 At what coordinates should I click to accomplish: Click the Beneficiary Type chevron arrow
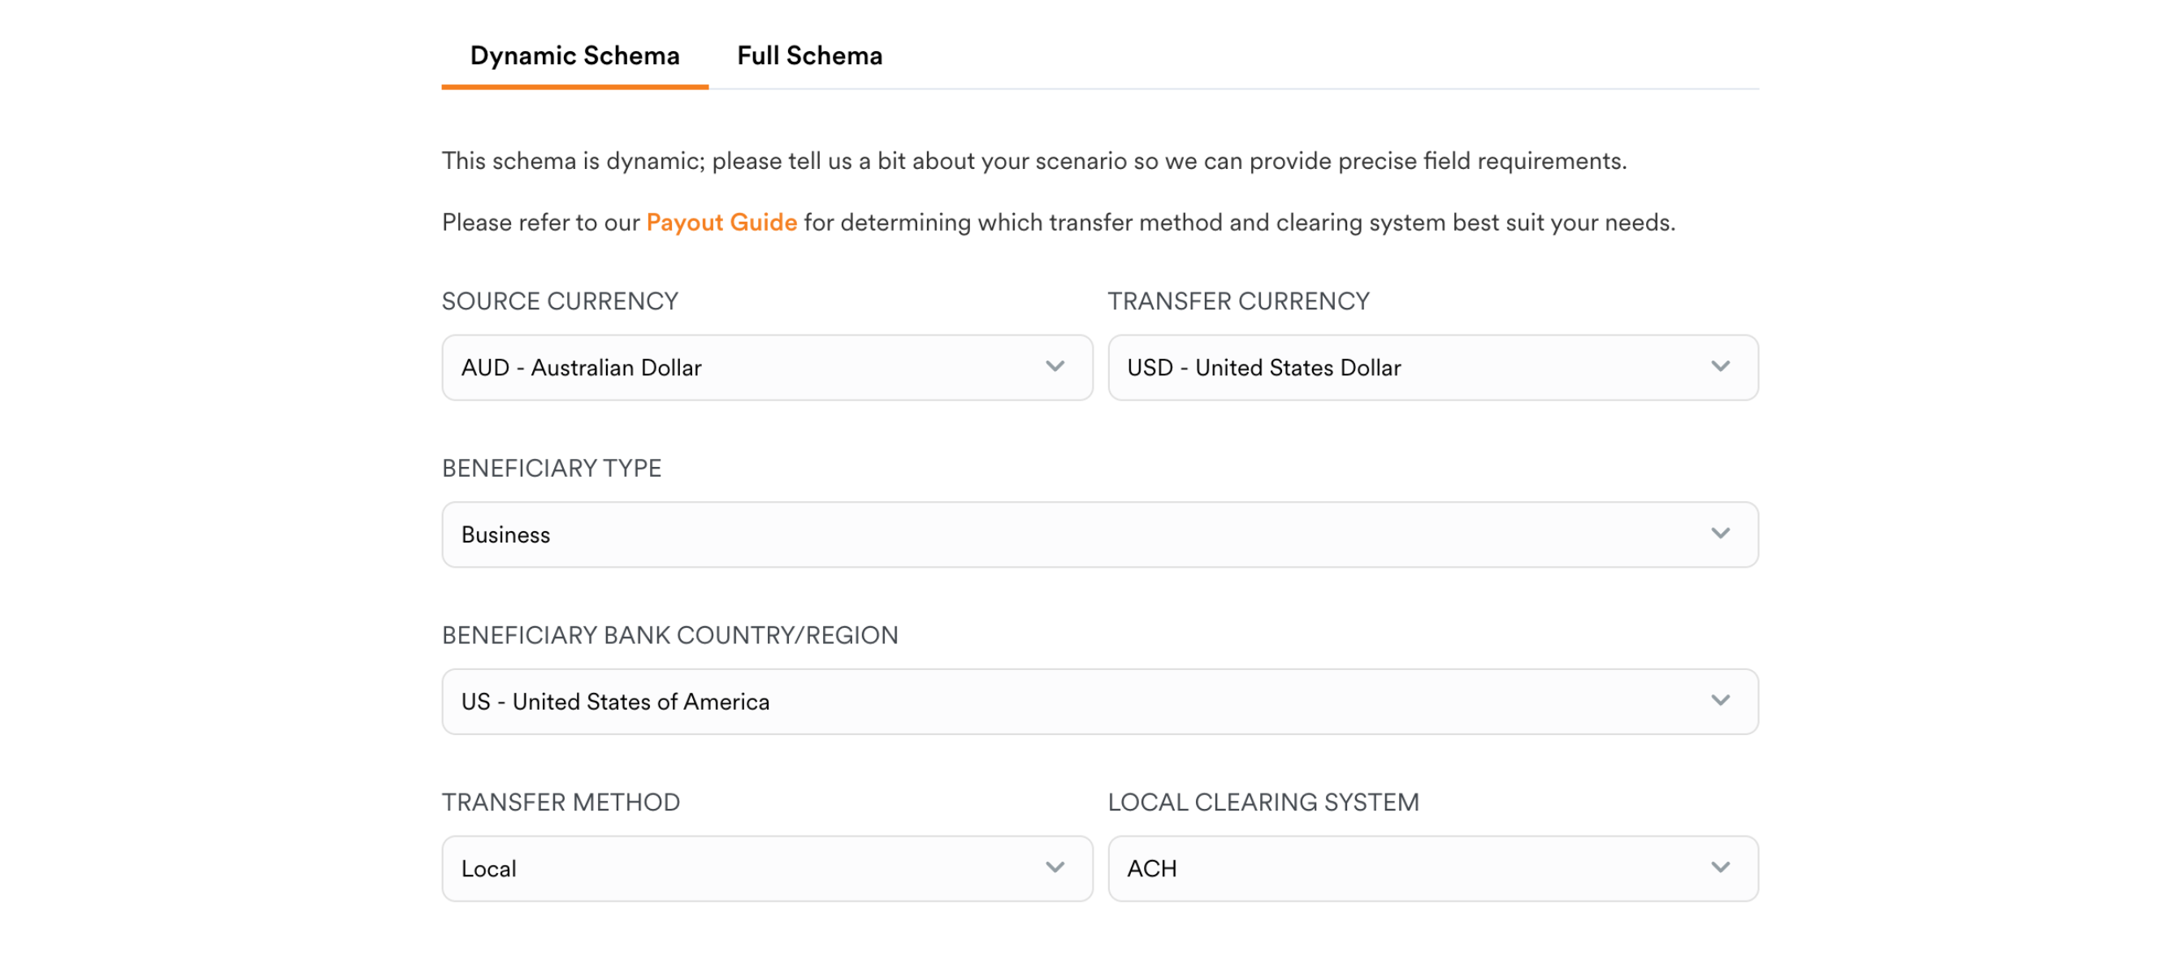point(1719,534)
